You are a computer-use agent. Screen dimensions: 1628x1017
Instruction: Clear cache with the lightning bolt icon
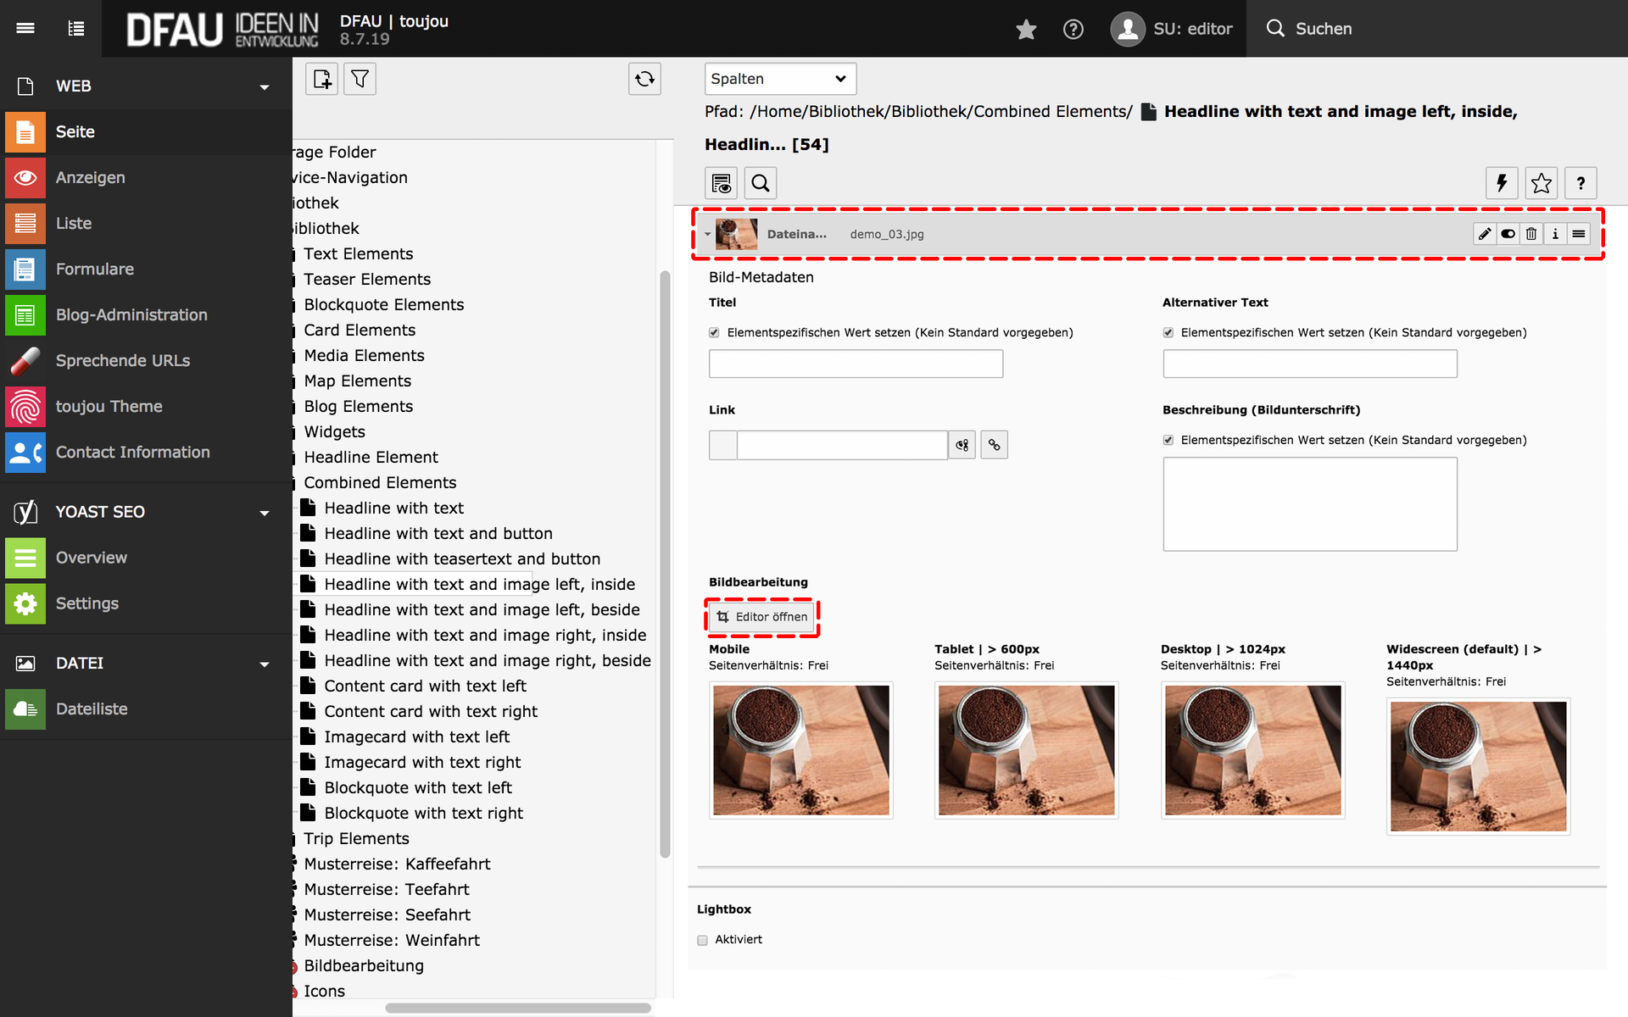click(1502, 183)
